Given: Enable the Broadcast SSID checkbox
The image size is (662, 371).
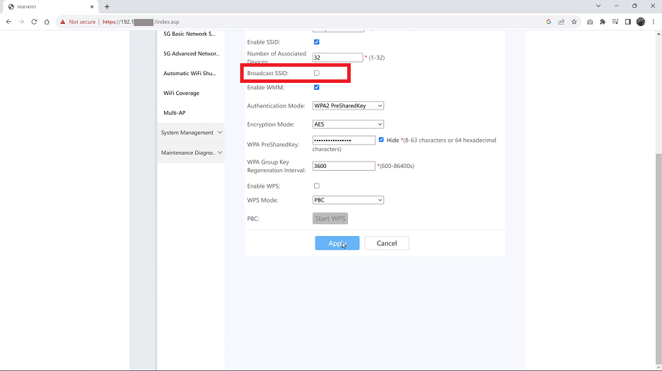Looking at the screenshot, I should [x=316, y=73].
